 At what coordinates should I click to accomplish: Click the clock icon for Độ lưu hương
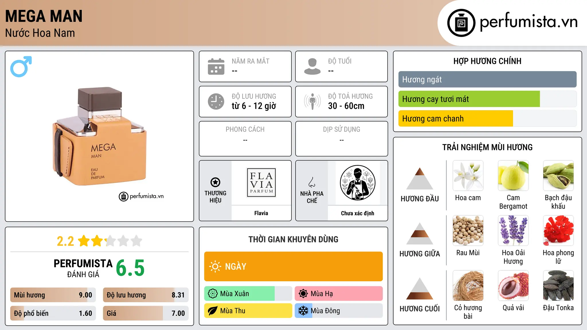216,101
